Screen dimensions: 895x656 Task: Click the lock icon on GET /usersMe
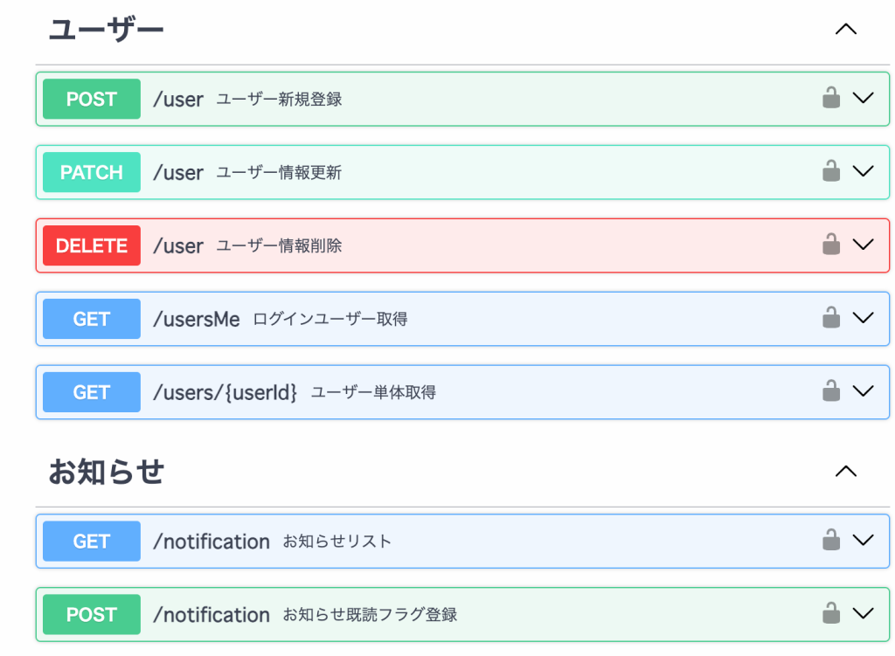pyautogui.click(x=831, y=318)
